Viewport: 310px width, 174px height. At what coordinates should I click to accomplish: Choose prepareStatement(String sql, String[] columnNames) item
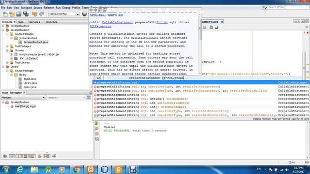click(201, 99)
